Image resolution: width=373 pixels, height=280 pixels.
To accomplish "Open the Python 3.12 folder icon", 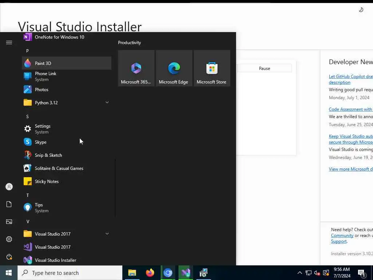I will click(x=28, y=102).
